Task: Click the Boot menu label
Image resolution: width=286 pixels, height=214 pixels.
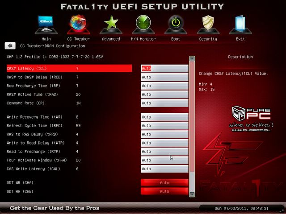Action: coord(176,39)
